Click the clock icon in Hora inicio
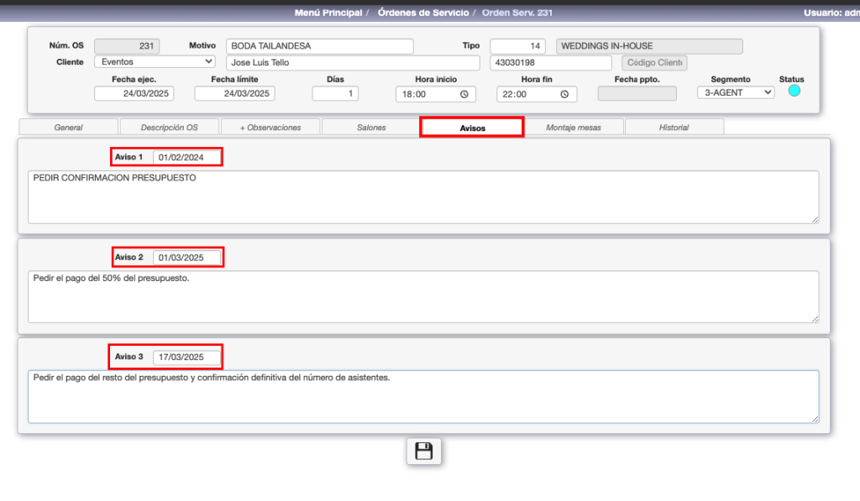The height and width of the screenshot is (501, 860). (x=464, y=95)
